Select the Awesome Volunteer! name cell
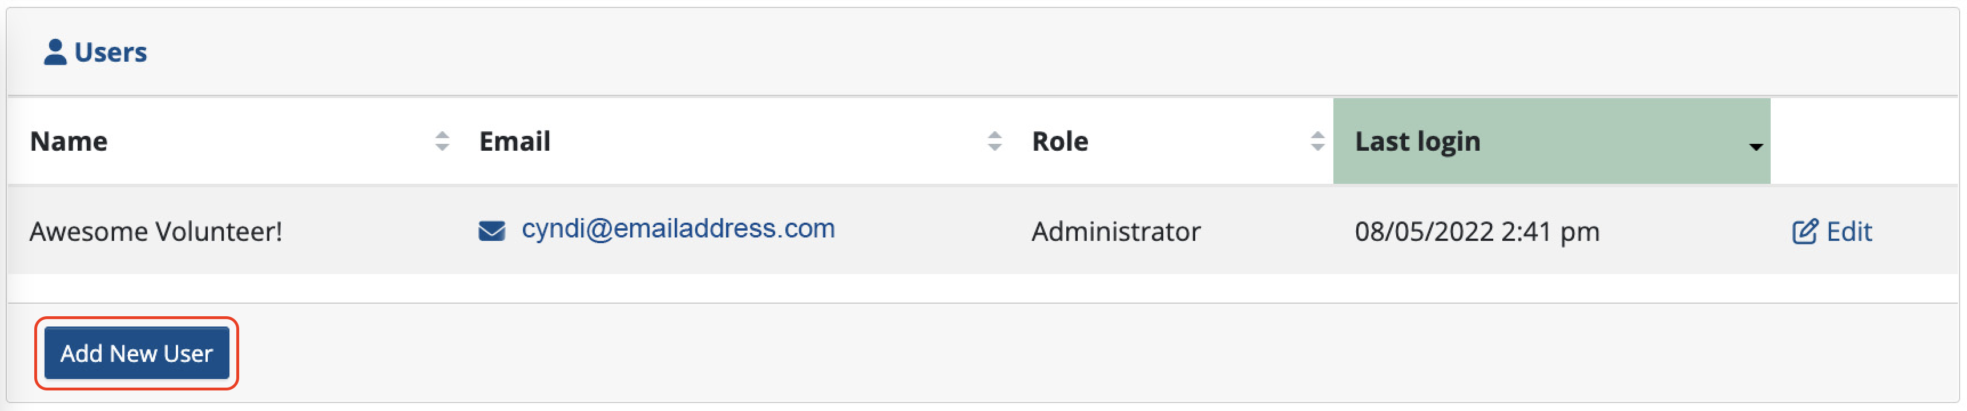Image resolution: width=1967 pixels, height=411 pixels. point(156,232)
